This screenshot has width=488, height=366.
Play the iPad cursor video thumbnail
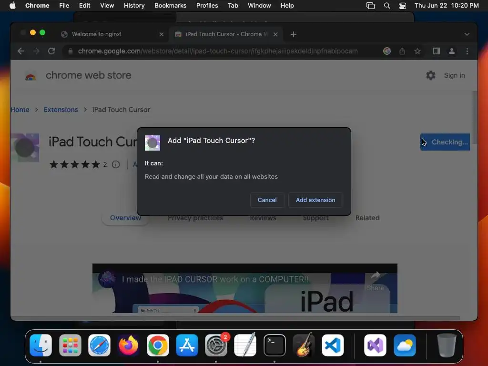click(244, 288)
